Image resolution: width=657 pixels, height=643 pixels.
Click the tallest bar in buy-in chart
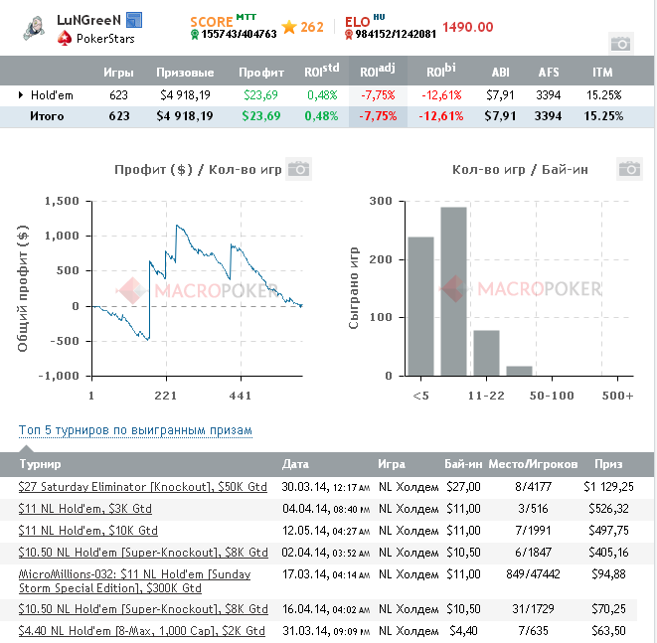pyautogui.click(x=453, y=291)
